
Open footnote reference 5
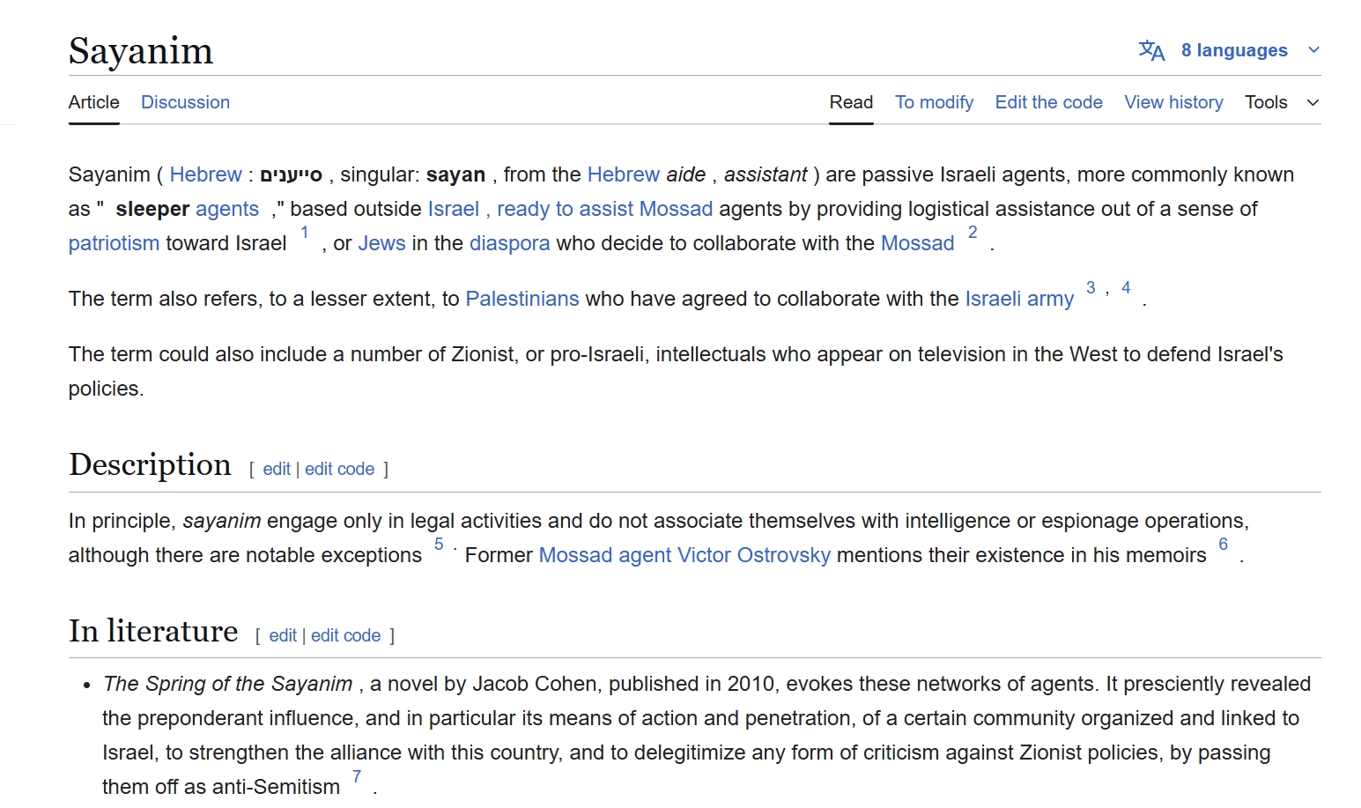click(439, 545)
